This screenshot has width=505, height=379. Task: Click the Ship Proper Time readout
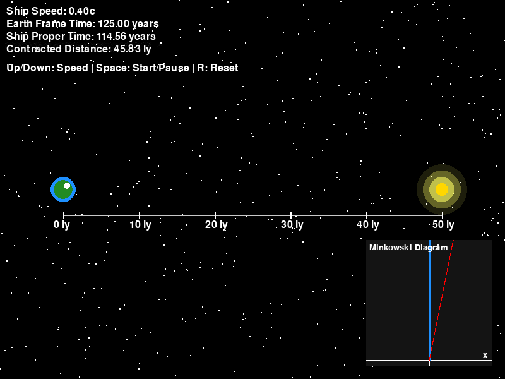(81, 37)
